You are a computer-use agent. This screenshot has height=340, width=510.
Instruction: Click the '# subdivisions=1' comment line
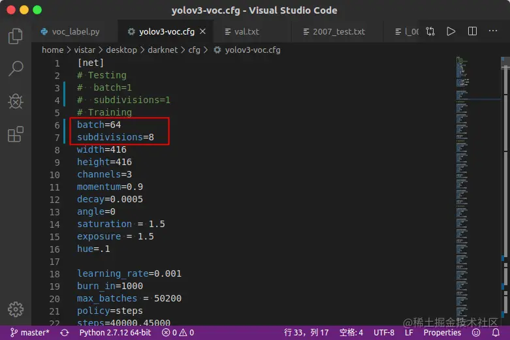click(123, 100)
